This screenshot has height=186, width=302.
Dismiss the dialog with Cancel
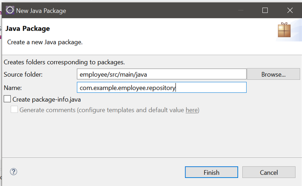coord(269,172)
